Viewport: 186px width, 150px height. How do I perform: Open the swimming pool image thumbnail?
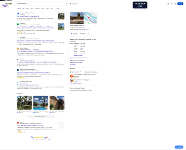[41, 103]
